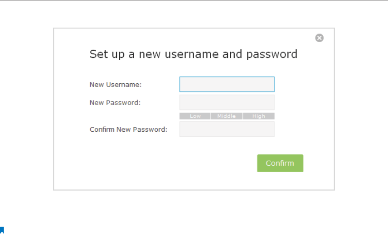Click 'Set up' at the heading start
Image resolution: width=388 pixels, height=234 pixels.
(107, 54)
